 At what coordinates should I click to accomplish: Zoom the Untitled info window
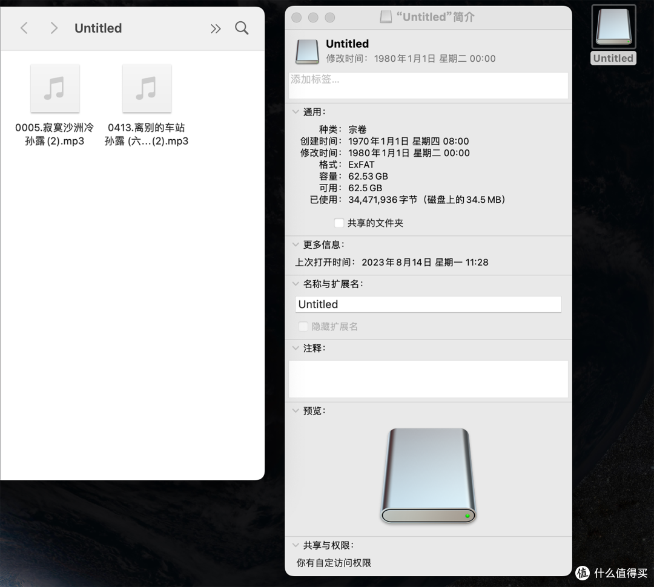tap(330, 18)
